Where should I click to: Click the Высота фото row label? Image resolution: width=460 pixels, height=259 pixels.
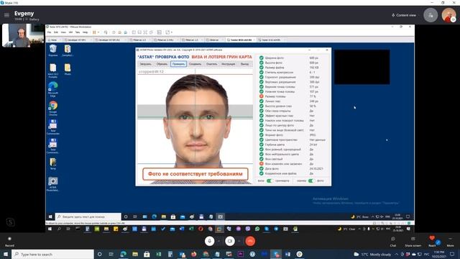(x=273, y=63)
